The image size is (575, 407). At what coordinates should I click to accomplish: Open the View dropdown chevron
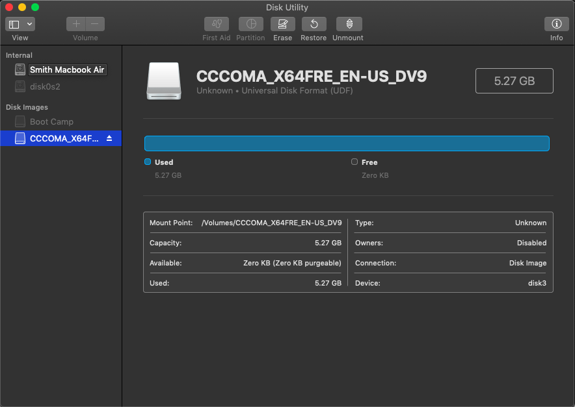[x=29, y=24]
